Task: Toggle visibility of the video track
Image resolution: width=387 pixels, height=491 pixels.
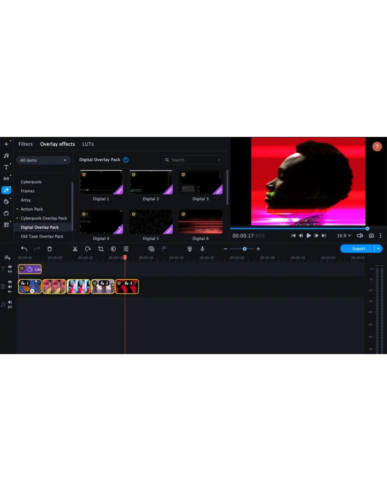Action: 10,282
